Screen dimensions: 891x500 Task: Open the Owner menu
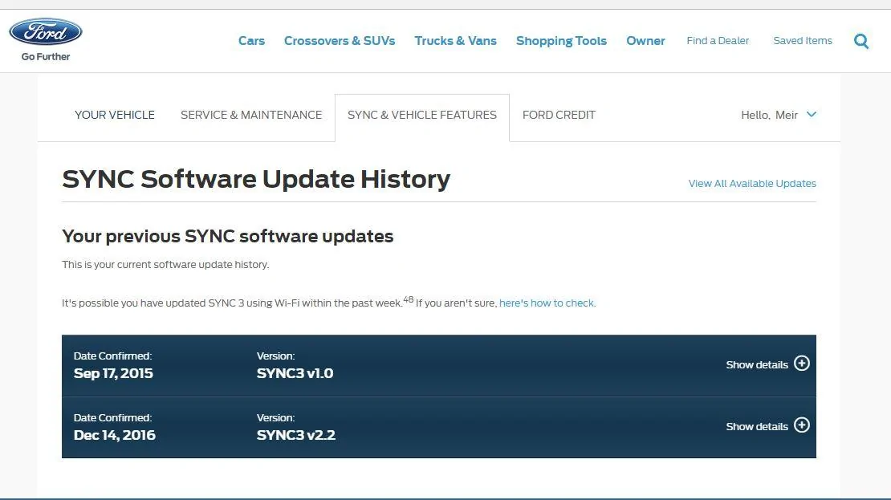pyautogui.click(x=645, y=41)
